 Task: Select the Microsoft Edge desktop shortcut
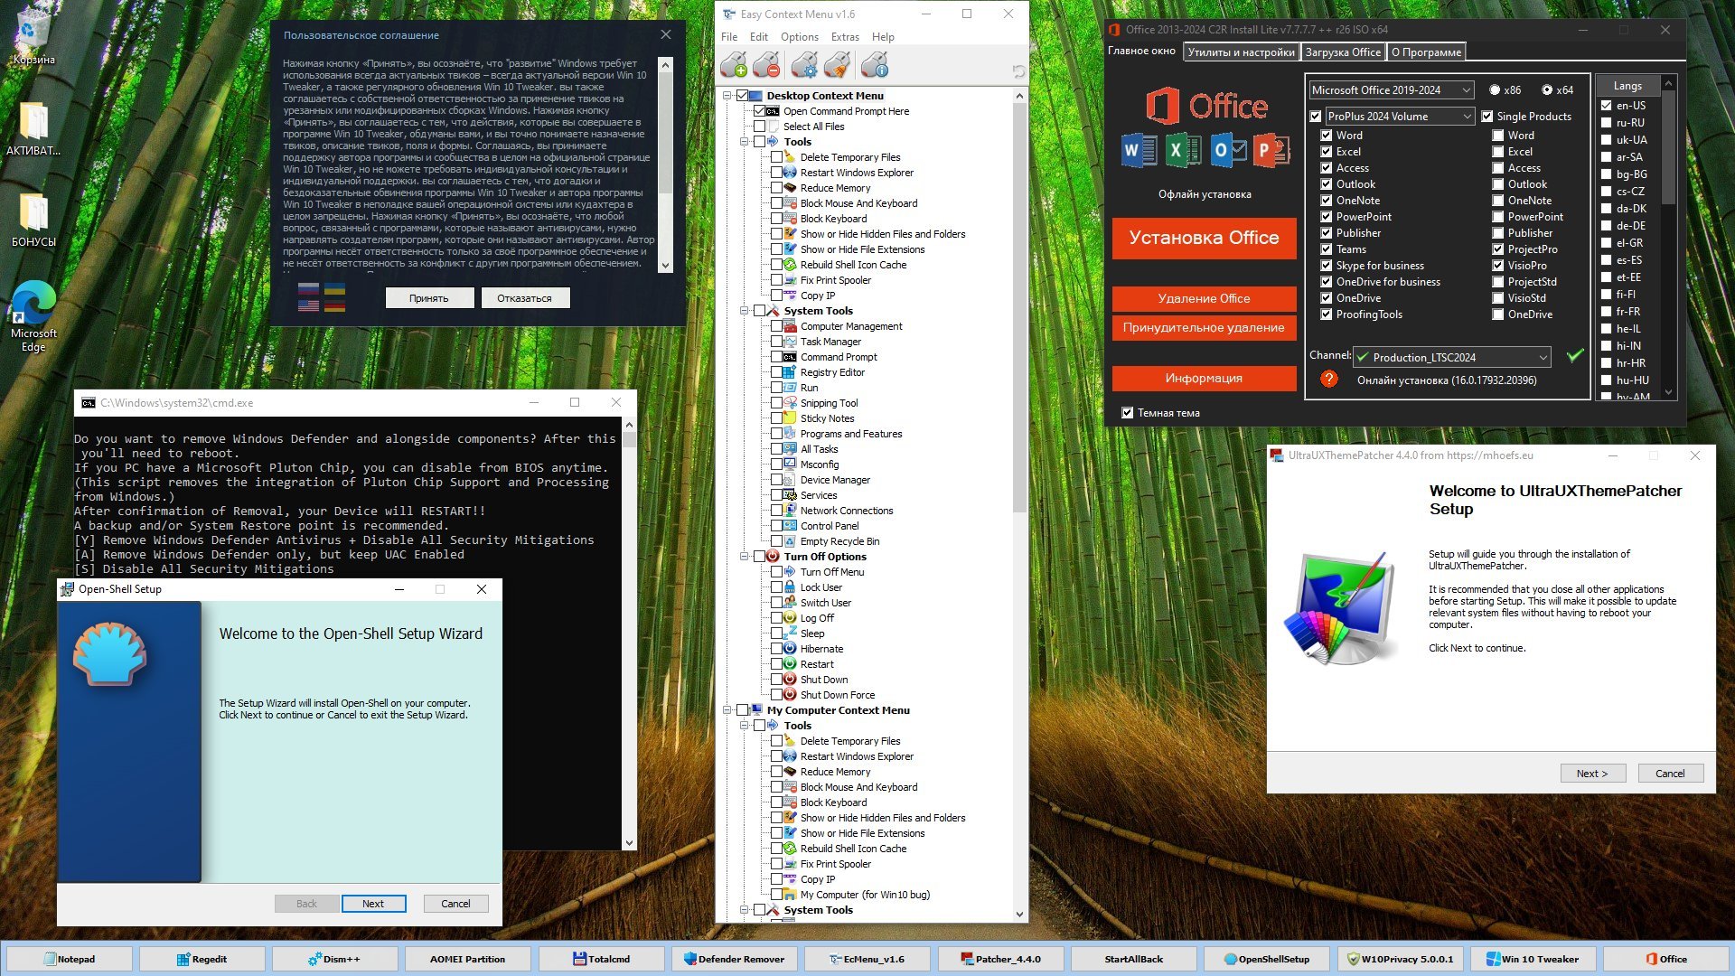tap(33, 316)
